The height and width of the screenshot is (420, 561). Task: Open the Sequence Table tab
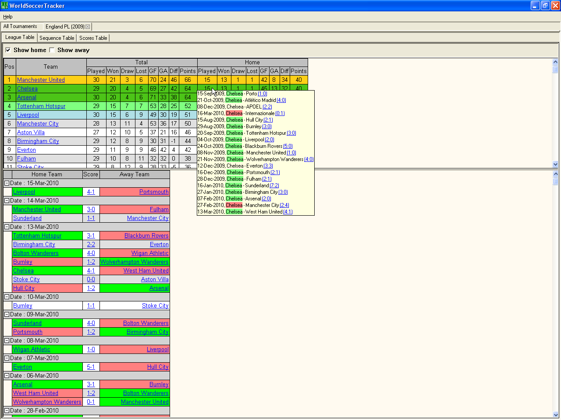(x=57, y=38)
